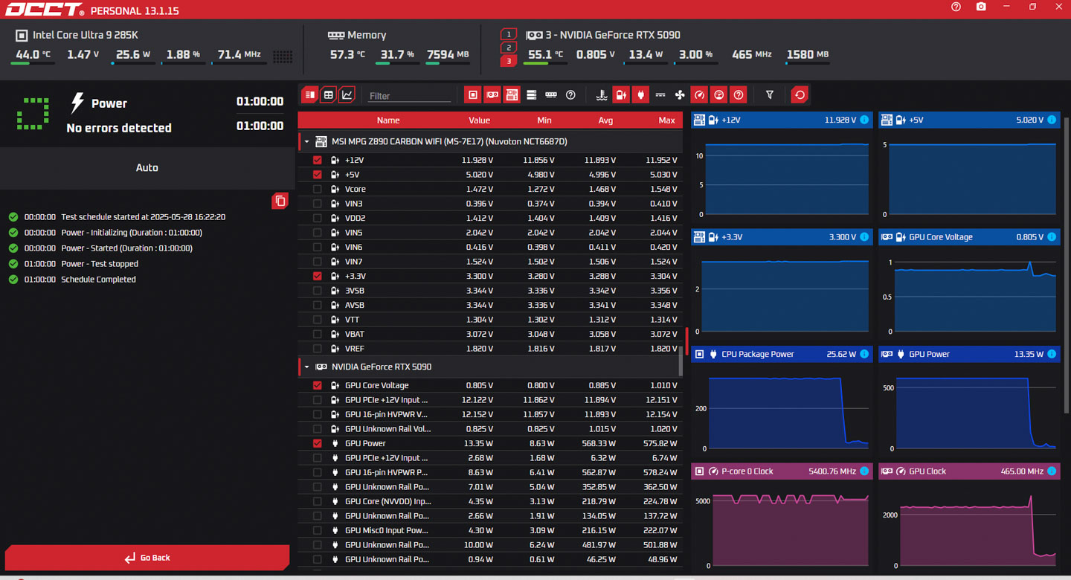Image resolution: width=1071 pixels, height=580 pixels.
Task: Select GPU number 2 in the selector
Action: point(509,48)
